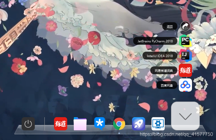Click the JetBrains PyCharm 2018 label
The height and width of the screenshot is (140, 216).
click(155, 41)
